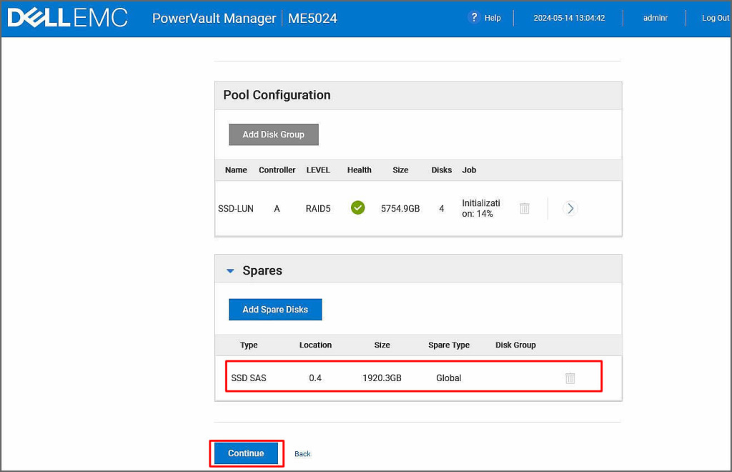This screenshot has height=472, width=732.
Task: Go back using the Back link
Action: click(302, 454)
